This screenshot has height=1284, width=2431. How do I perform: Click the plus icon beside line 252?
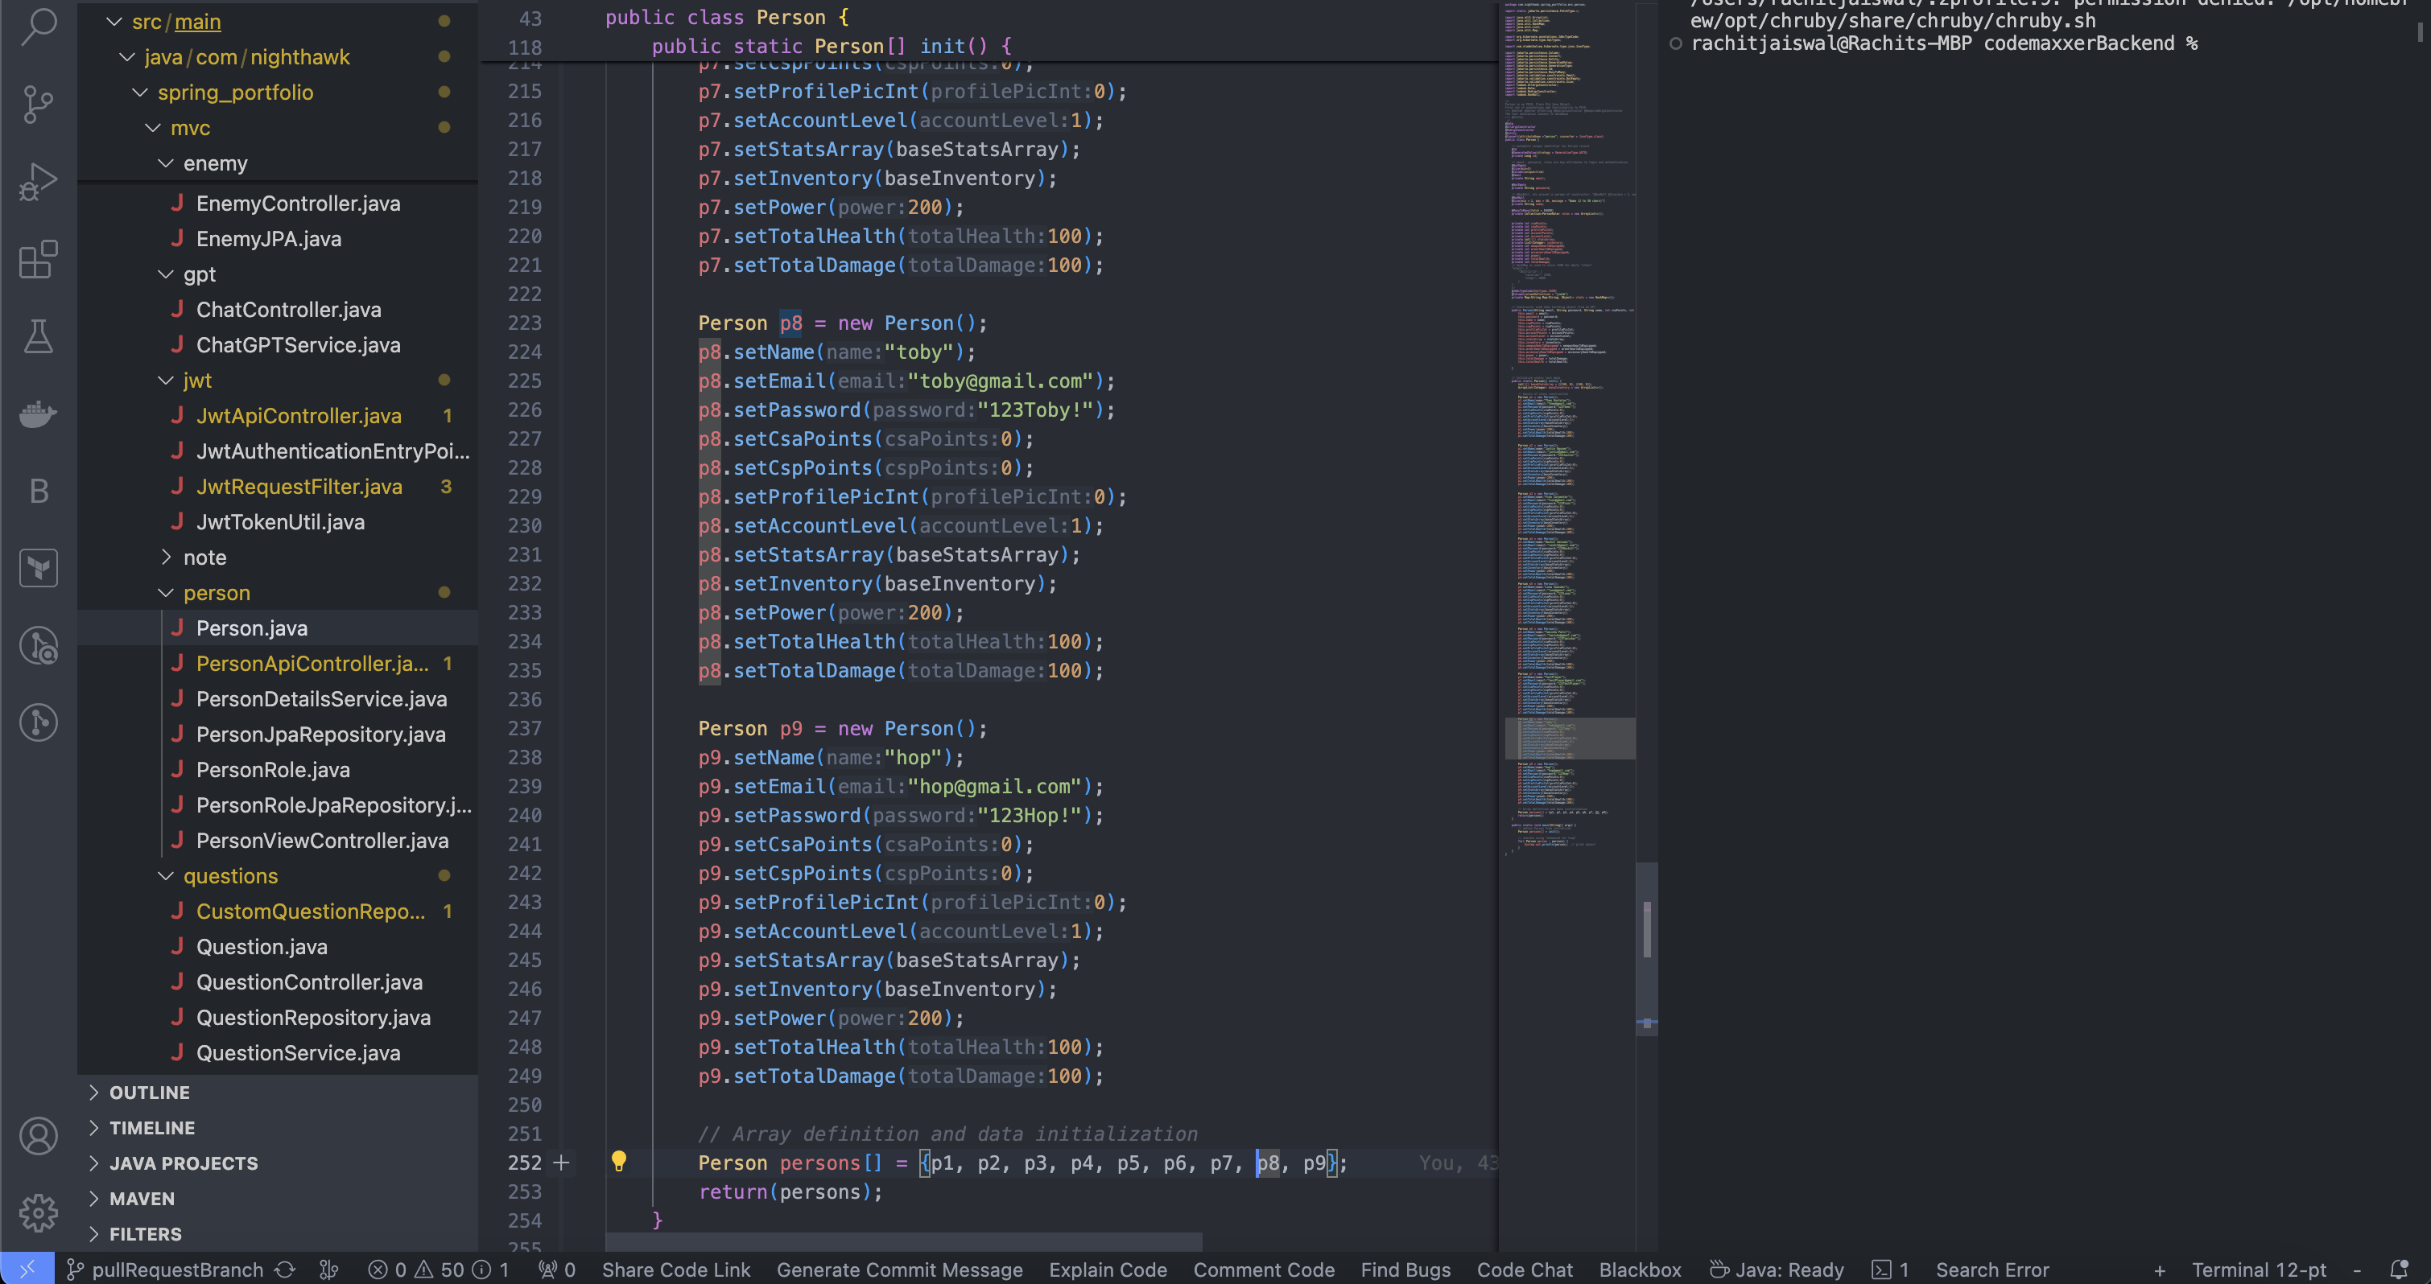tap(562, 1163)
